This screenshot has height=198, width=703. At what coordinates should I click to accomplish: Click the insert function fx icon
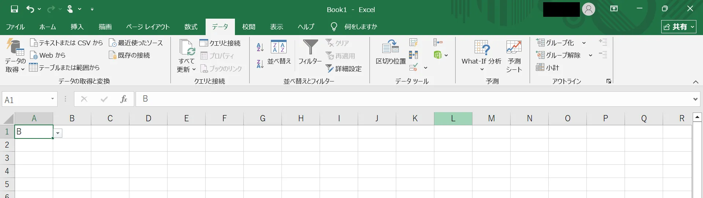click(x=124, y=99)
